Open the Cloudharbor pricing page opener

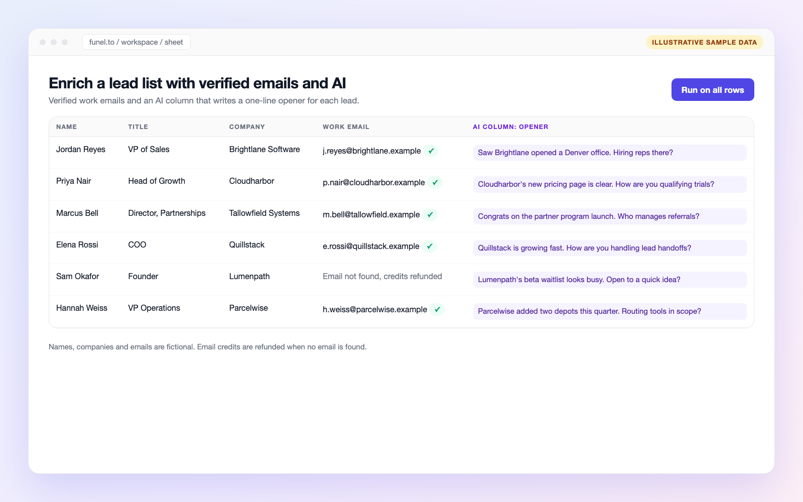coord(610,184)
